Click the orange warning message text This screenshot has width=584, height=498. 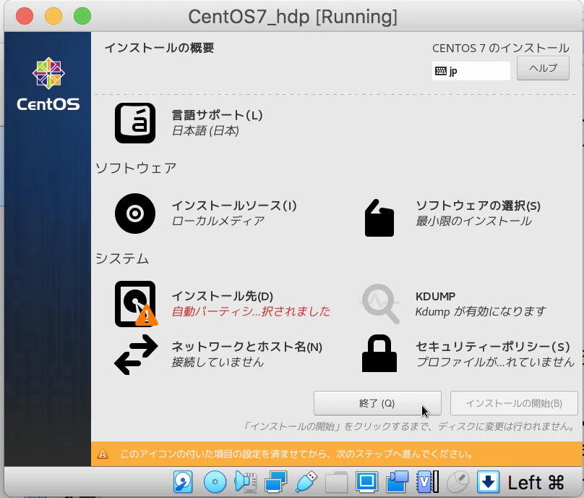coord(297,454)
